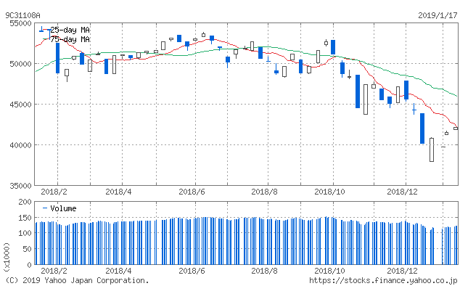Click the "200" volume axis label

(x=25, y=202)
